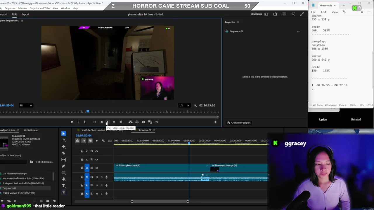Open the Properties panel menu
The image size is (374, 210).
[x=238, y=22]
